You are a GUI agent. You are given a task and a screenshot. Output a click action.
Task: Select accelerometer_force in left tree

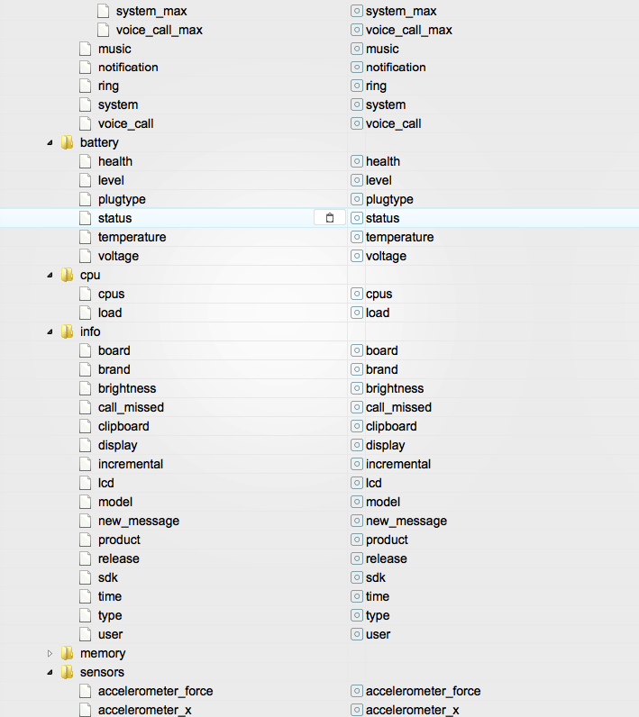[x=156, y=692]
